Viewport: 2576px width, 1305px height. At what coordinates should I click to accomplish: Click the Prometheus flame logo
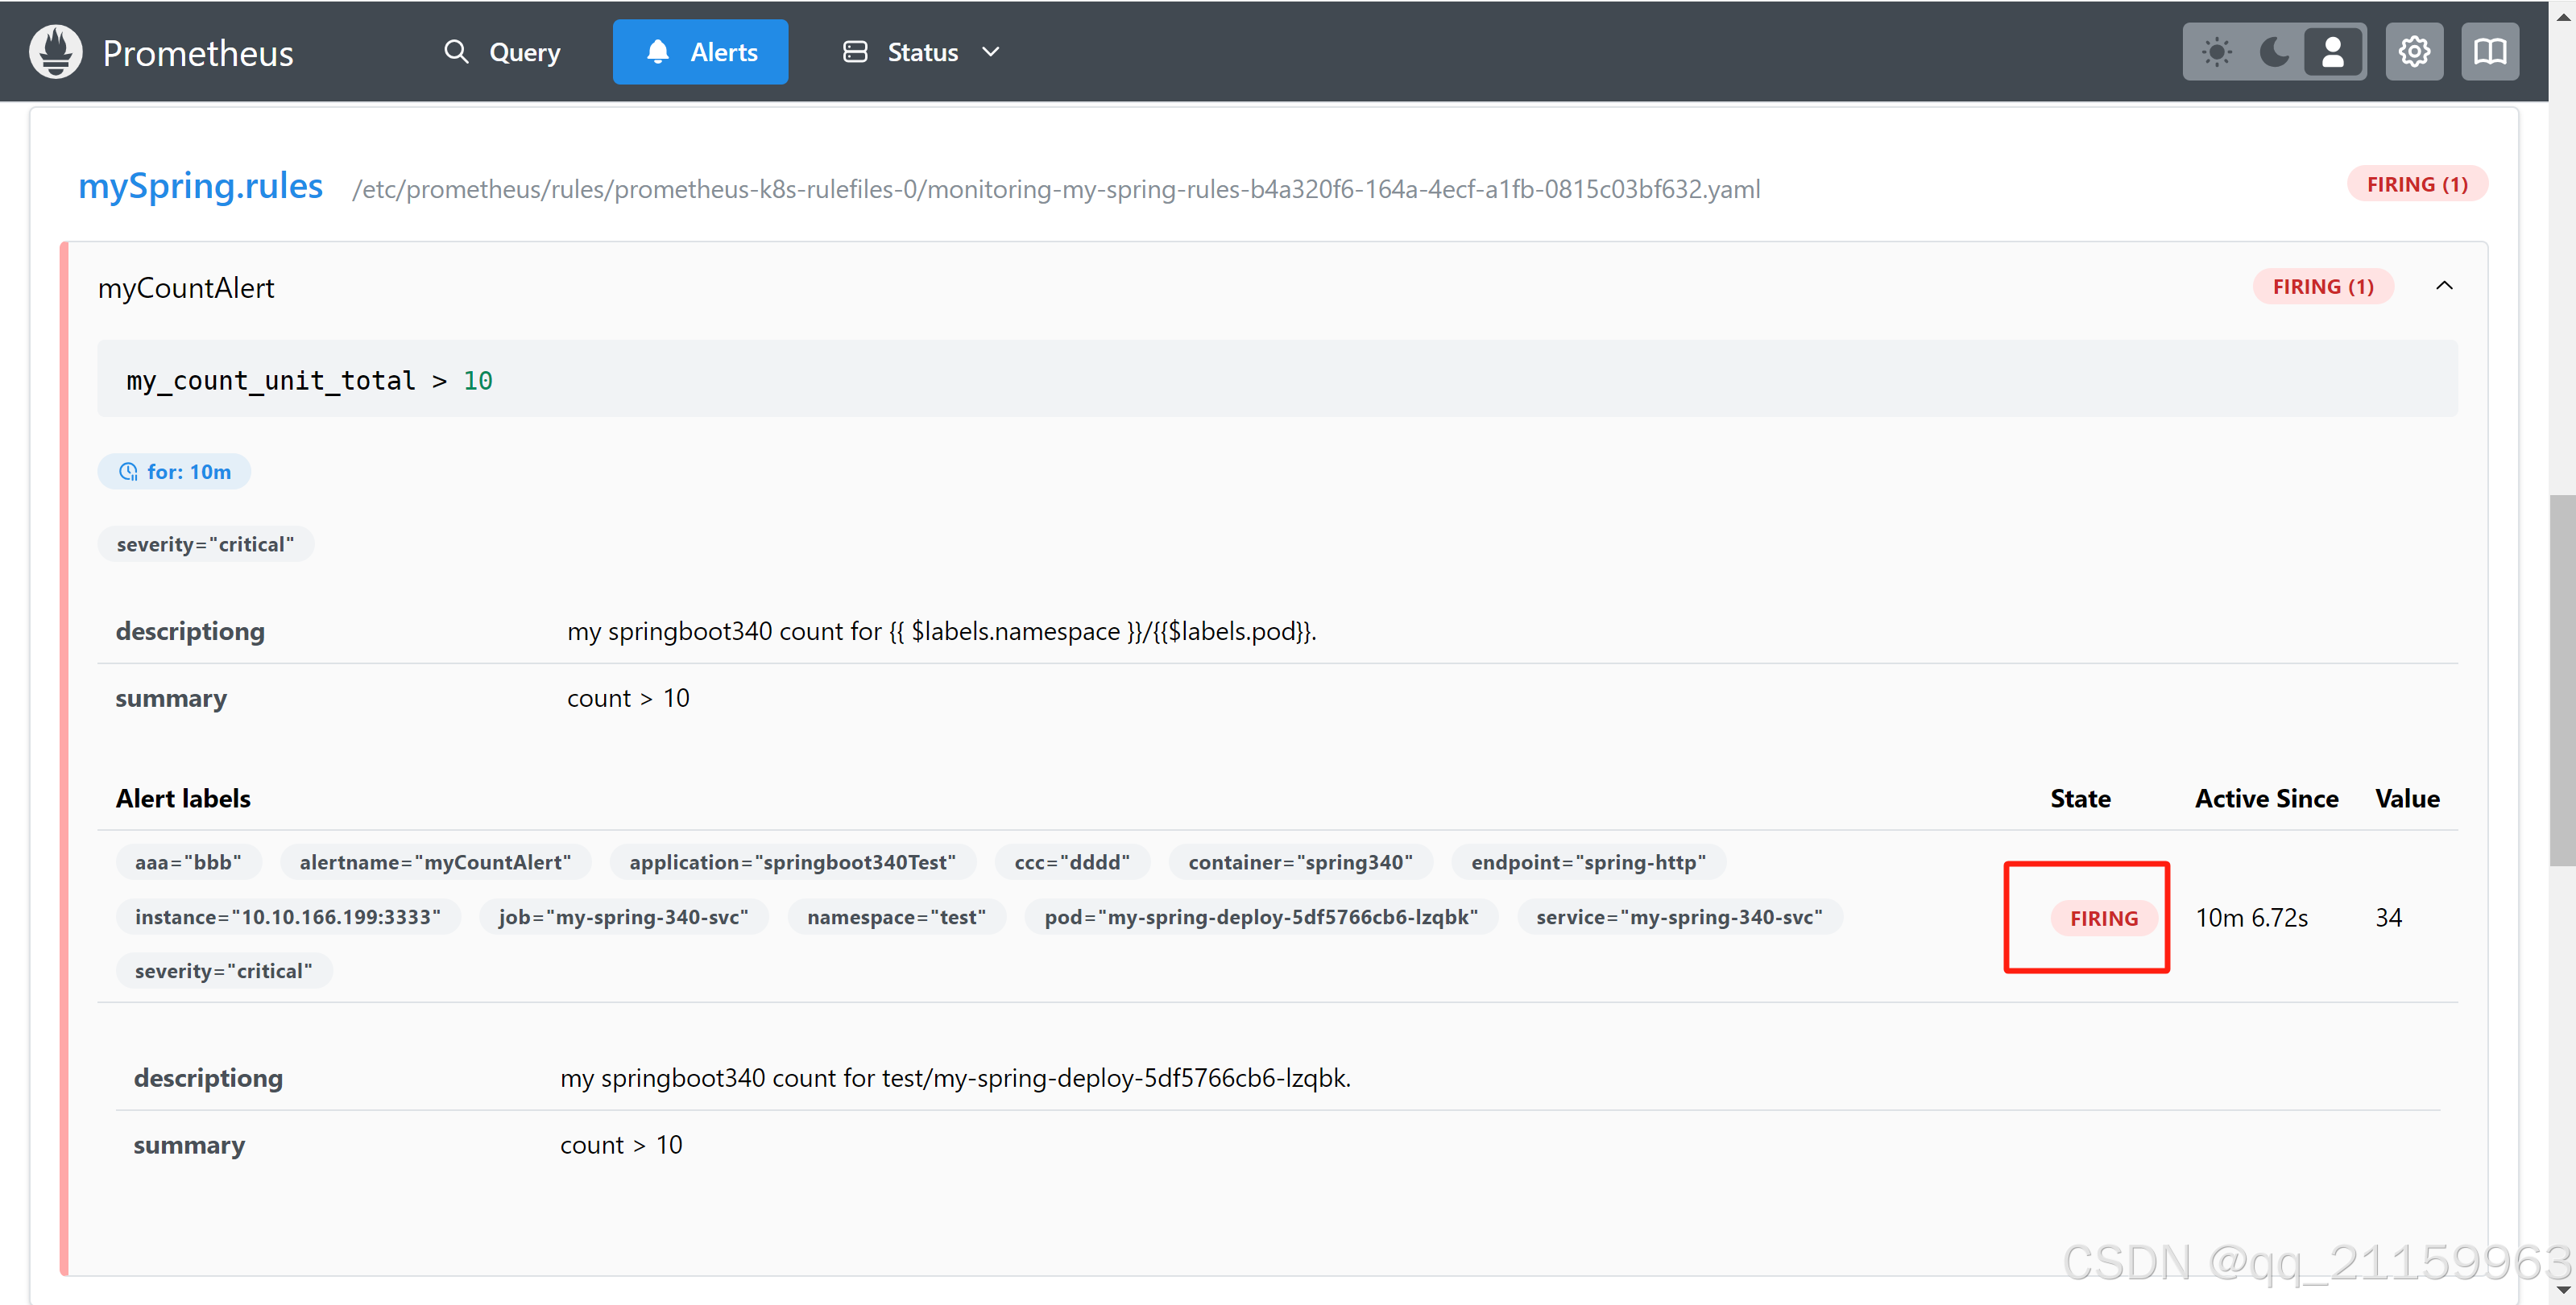point(56,52)
